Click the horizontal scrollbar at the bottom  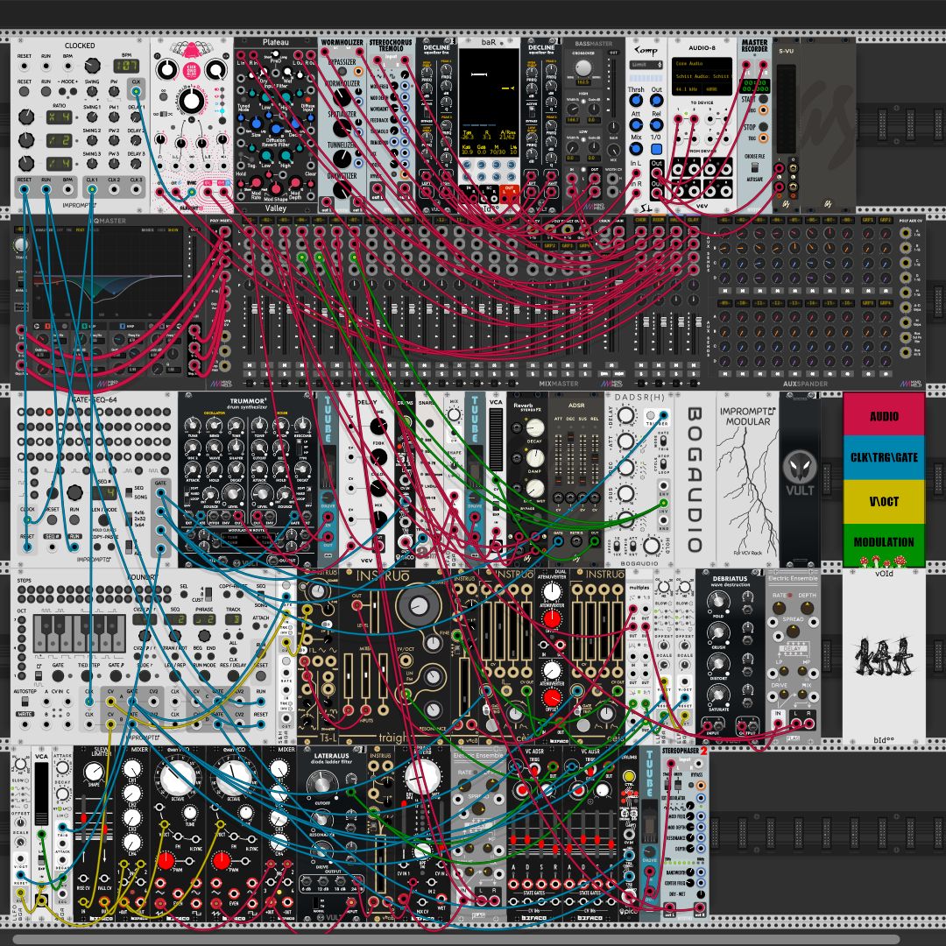point(456,939)
